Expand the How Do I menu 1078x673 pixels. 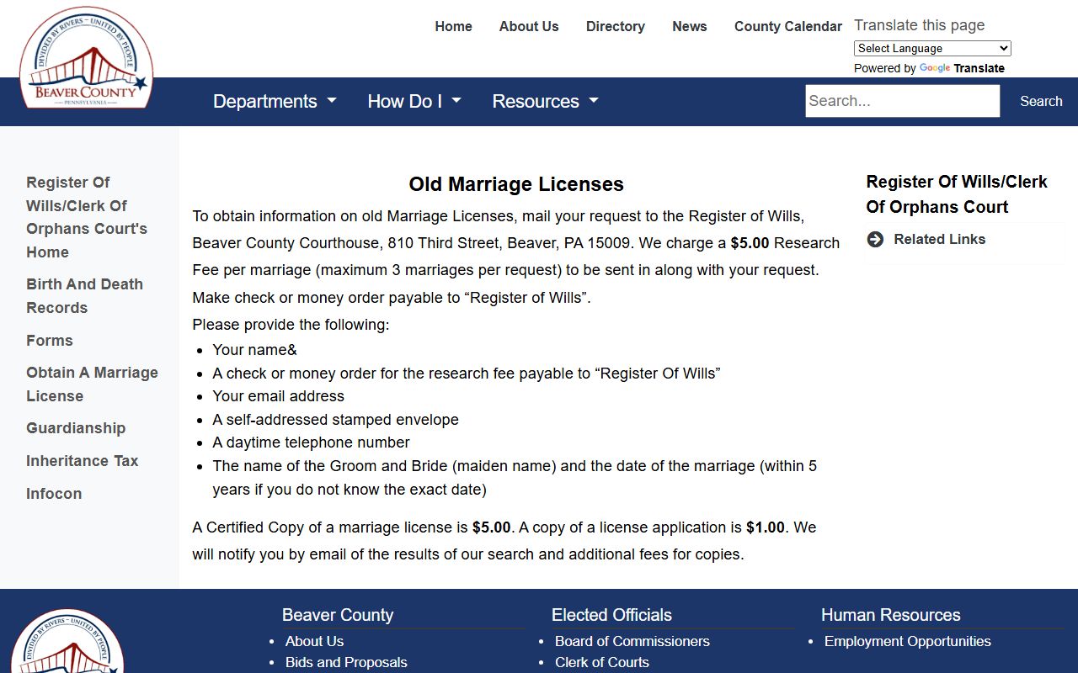coord(414,101)
